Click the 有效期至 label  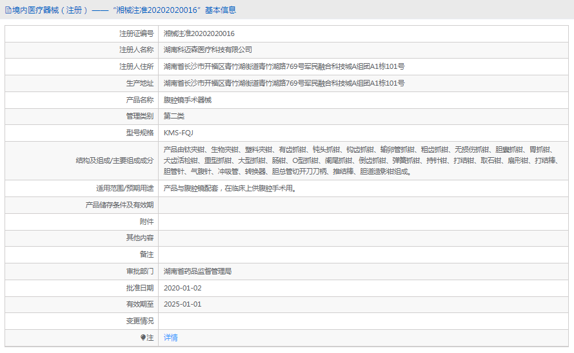[x=140, y=304]
